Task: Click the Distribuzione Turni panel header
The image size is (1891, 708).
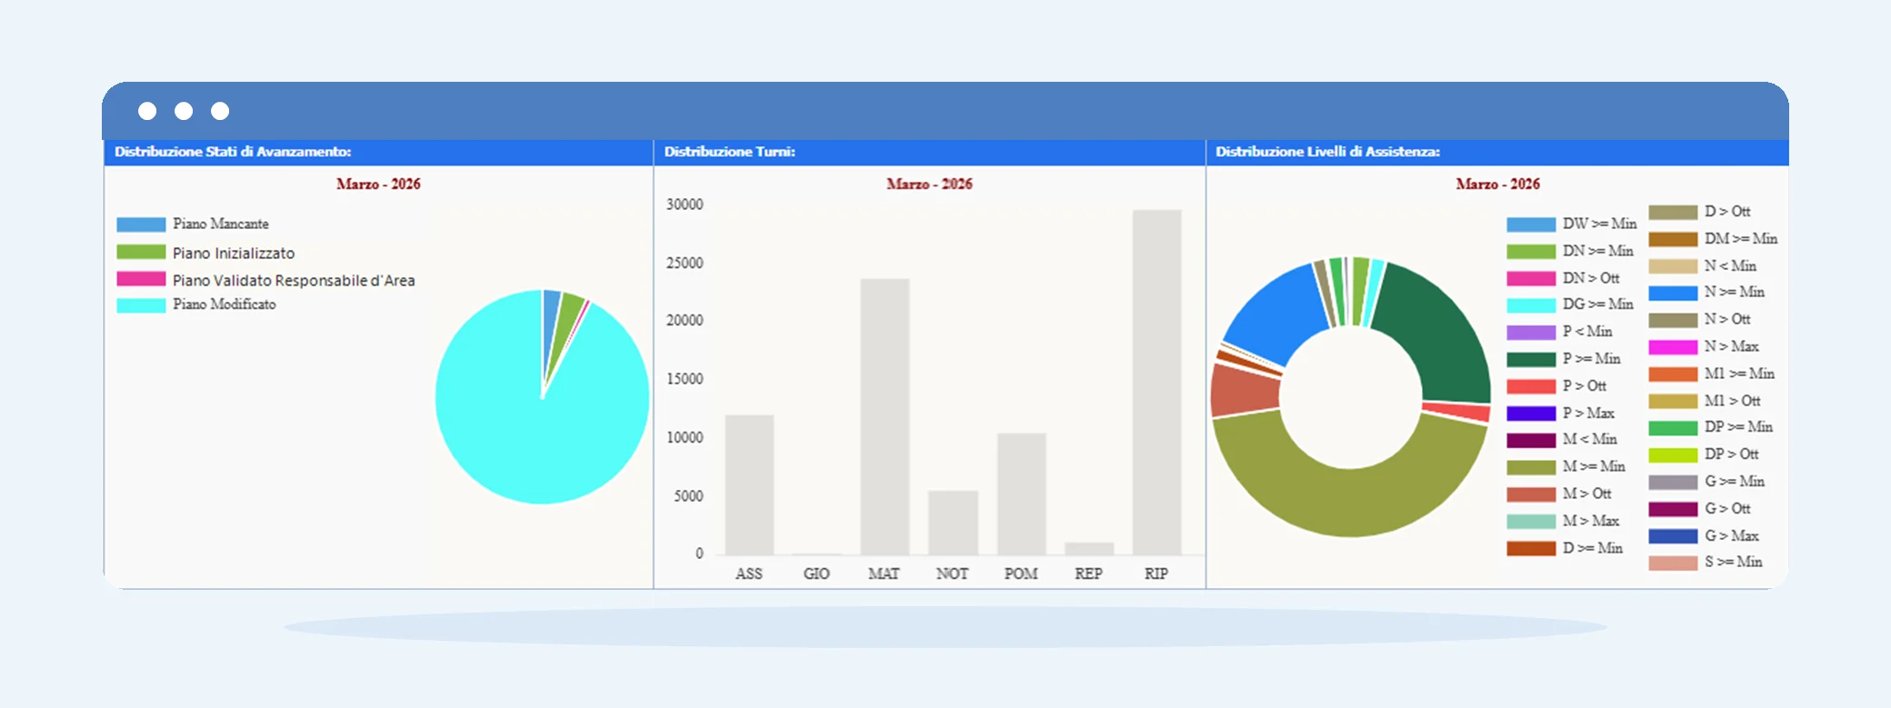Action: [x=929, y=152]
